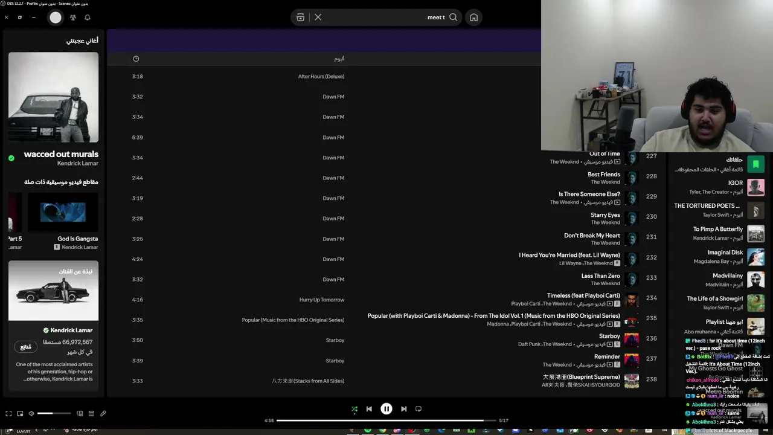Play the God Is Gangsta music video thumbnail

tap(63, 212)
